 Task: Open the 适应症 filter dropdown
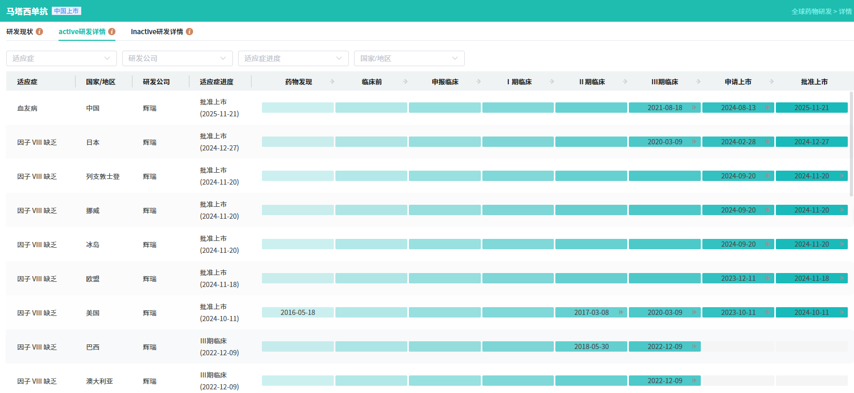[61, 58]
